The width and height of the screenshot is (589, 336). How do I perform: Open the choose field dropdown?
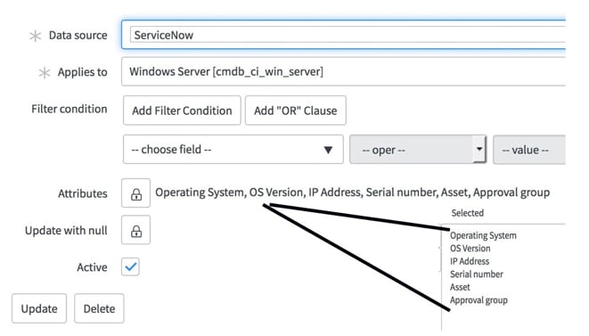tap(233, 150)
